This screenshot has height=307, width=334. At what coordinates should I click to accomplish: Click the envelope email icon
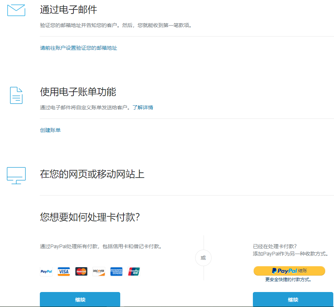tap(16, 10)
